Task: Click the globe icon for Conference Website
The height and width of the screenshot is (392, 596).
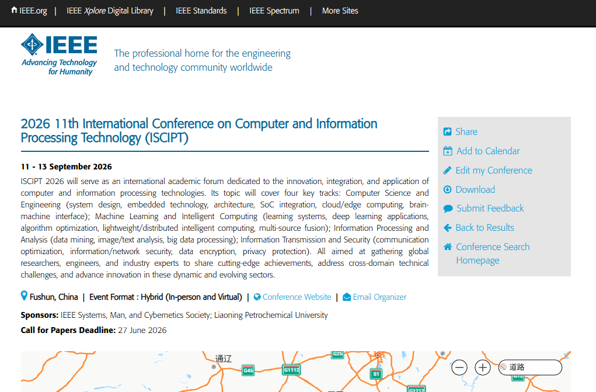Action: coord(257,297)
